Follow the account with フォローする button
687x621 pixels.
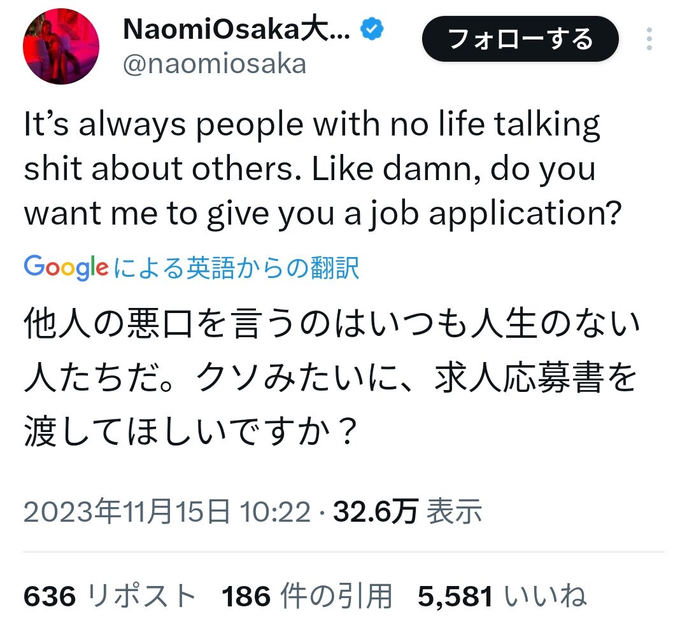[x=520, y=39]
